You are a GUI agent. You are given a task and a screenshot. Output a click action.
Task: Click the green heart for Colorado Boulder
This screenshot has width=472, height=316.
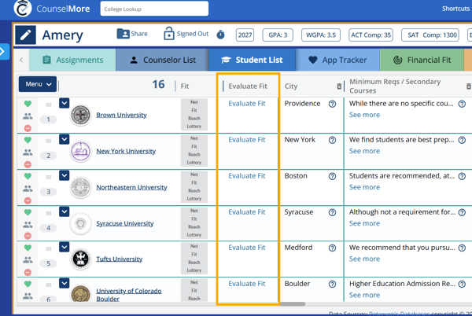pos(28,284)
